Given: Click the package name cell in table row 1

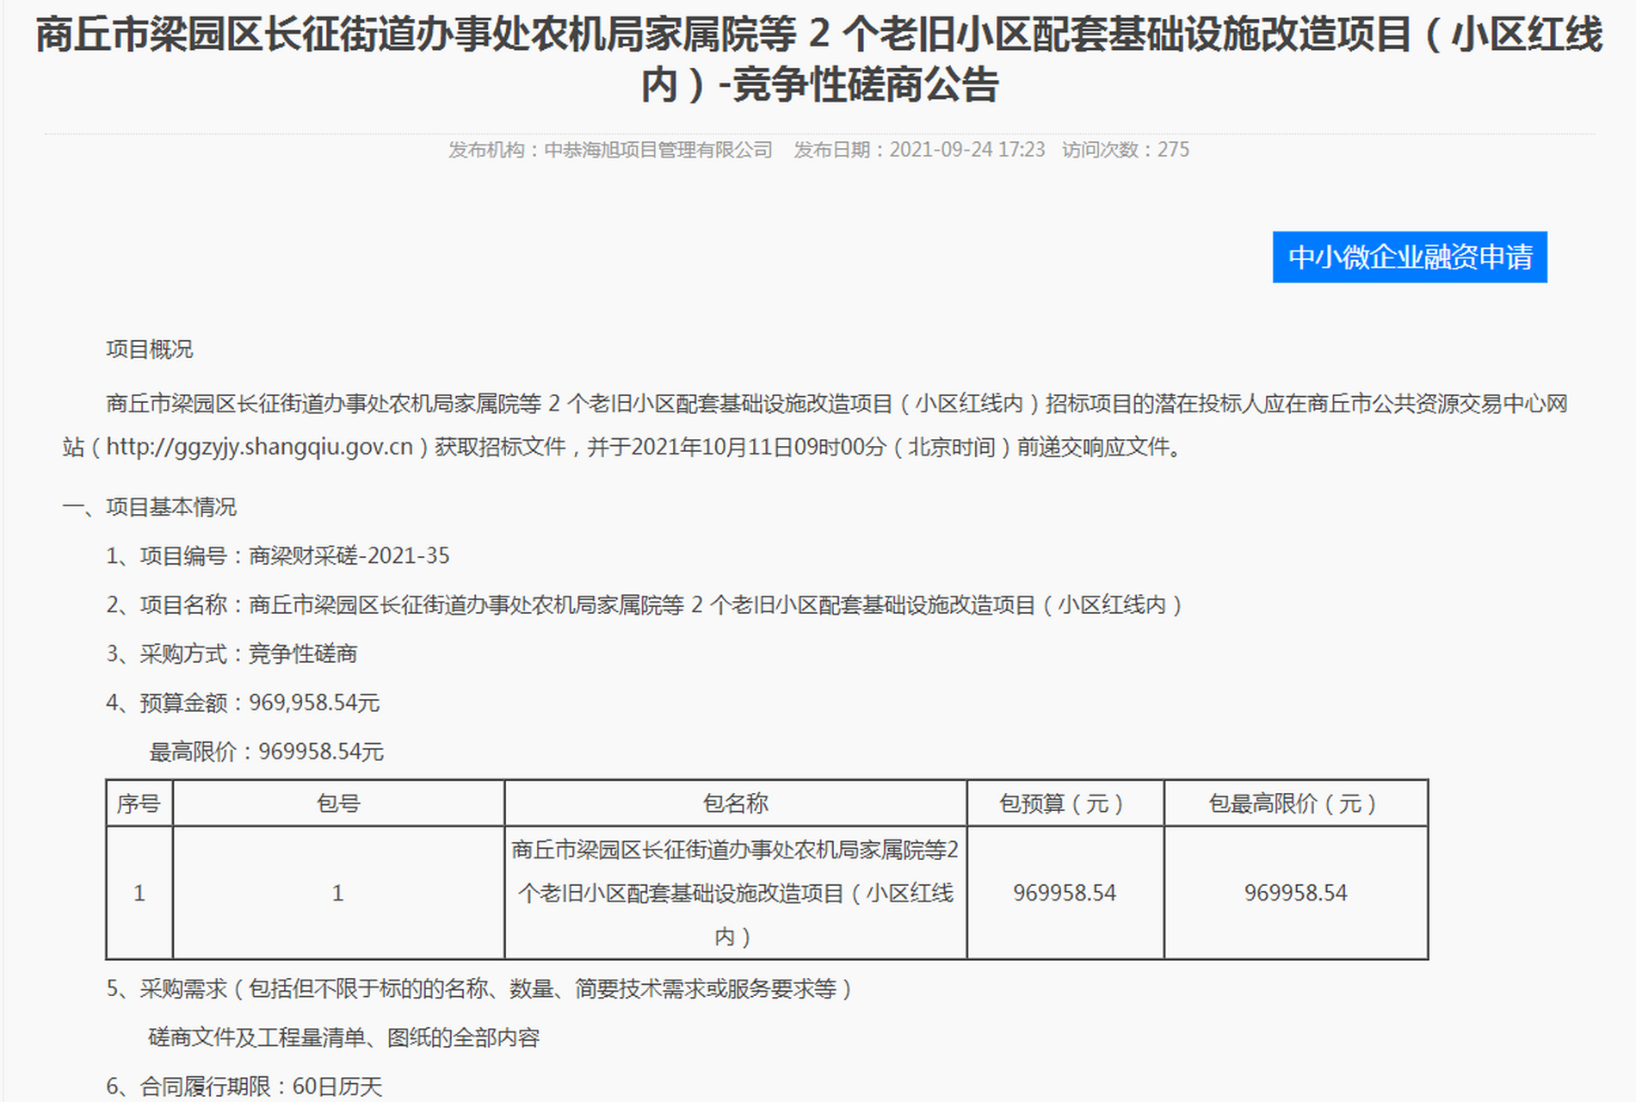Looking at the screenshot, I should (x=735, y=893).
